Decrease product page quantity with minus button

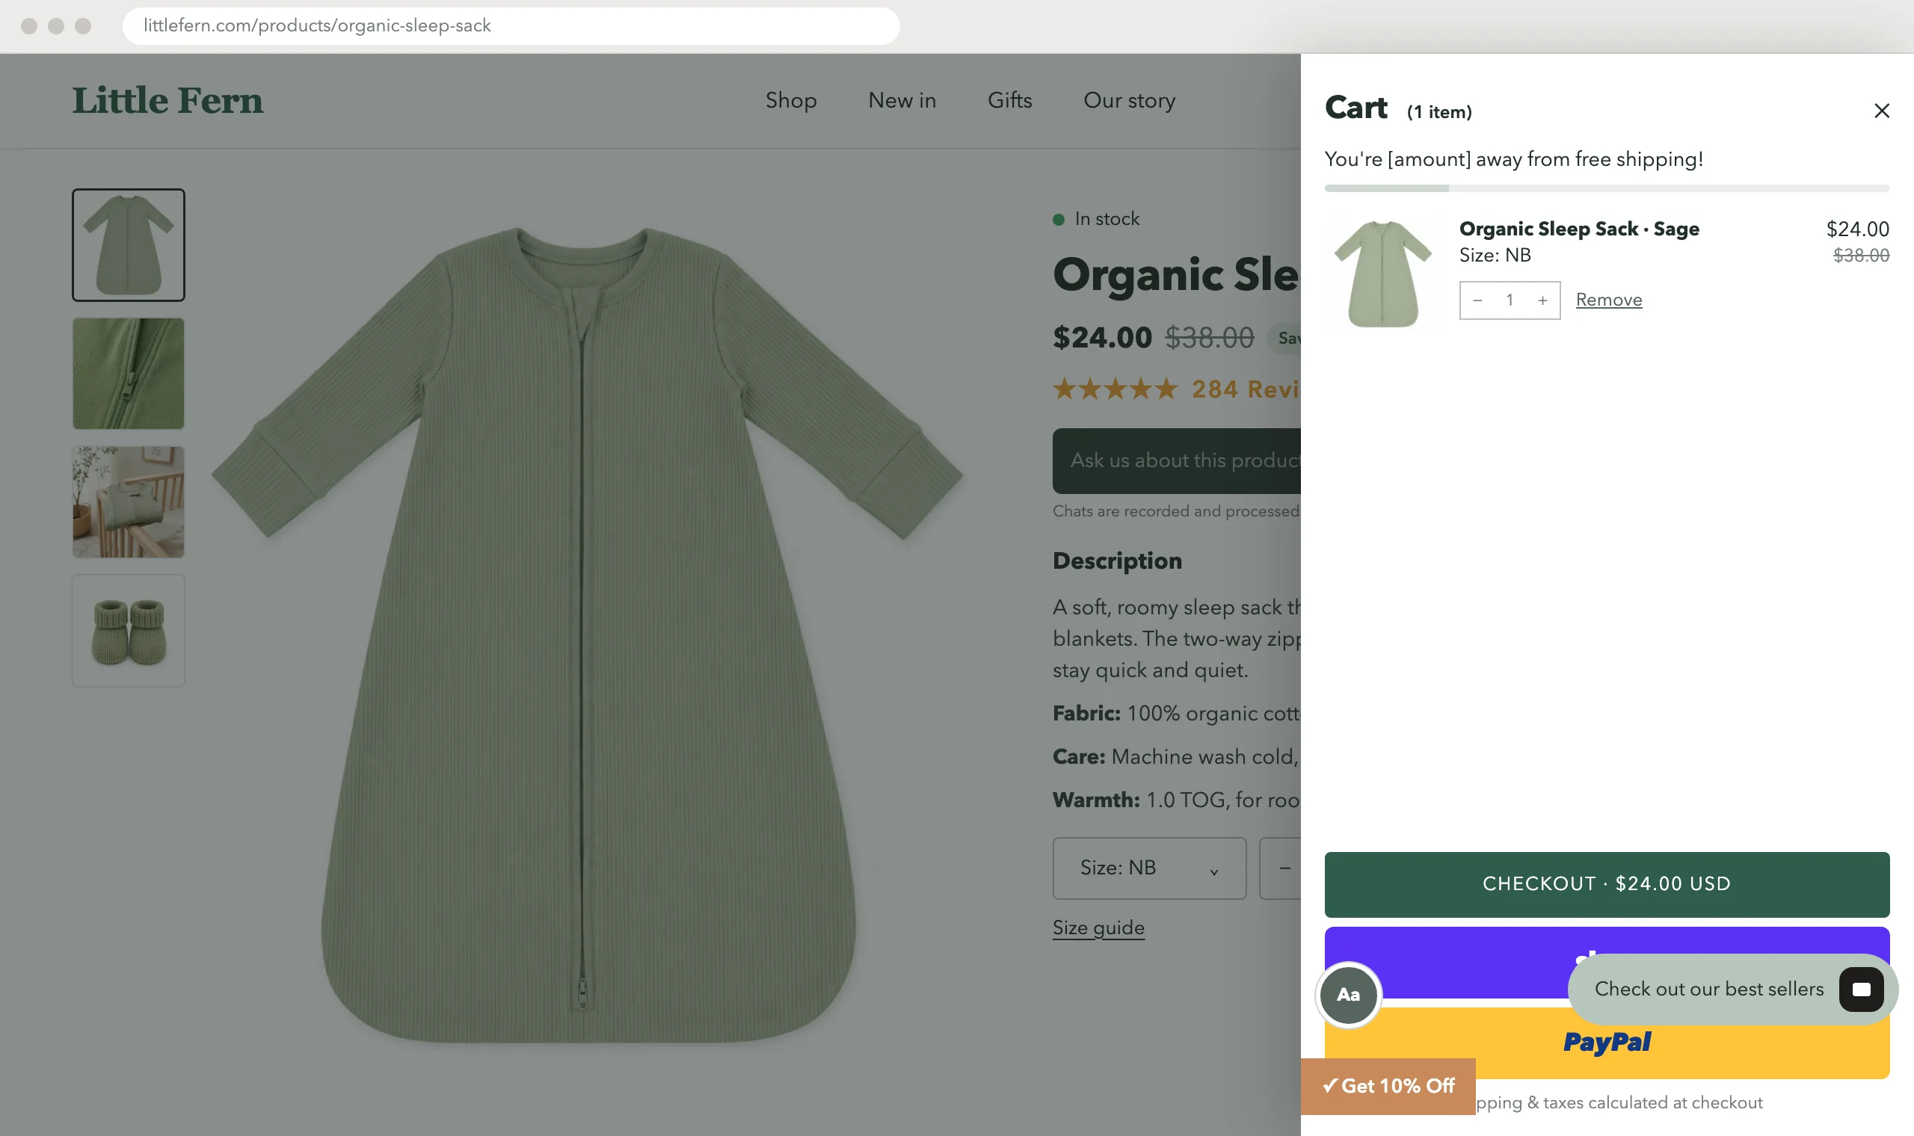[1284, 868]
